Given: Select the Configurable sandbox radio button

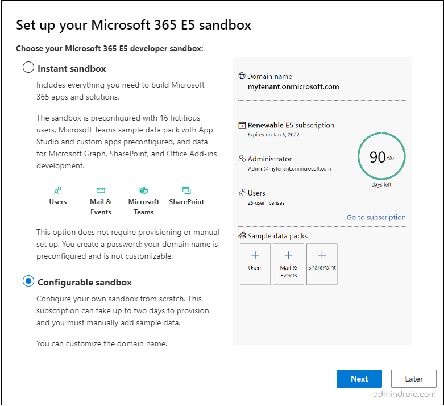Looking at the screenshot, I should (x=28, y=281).
